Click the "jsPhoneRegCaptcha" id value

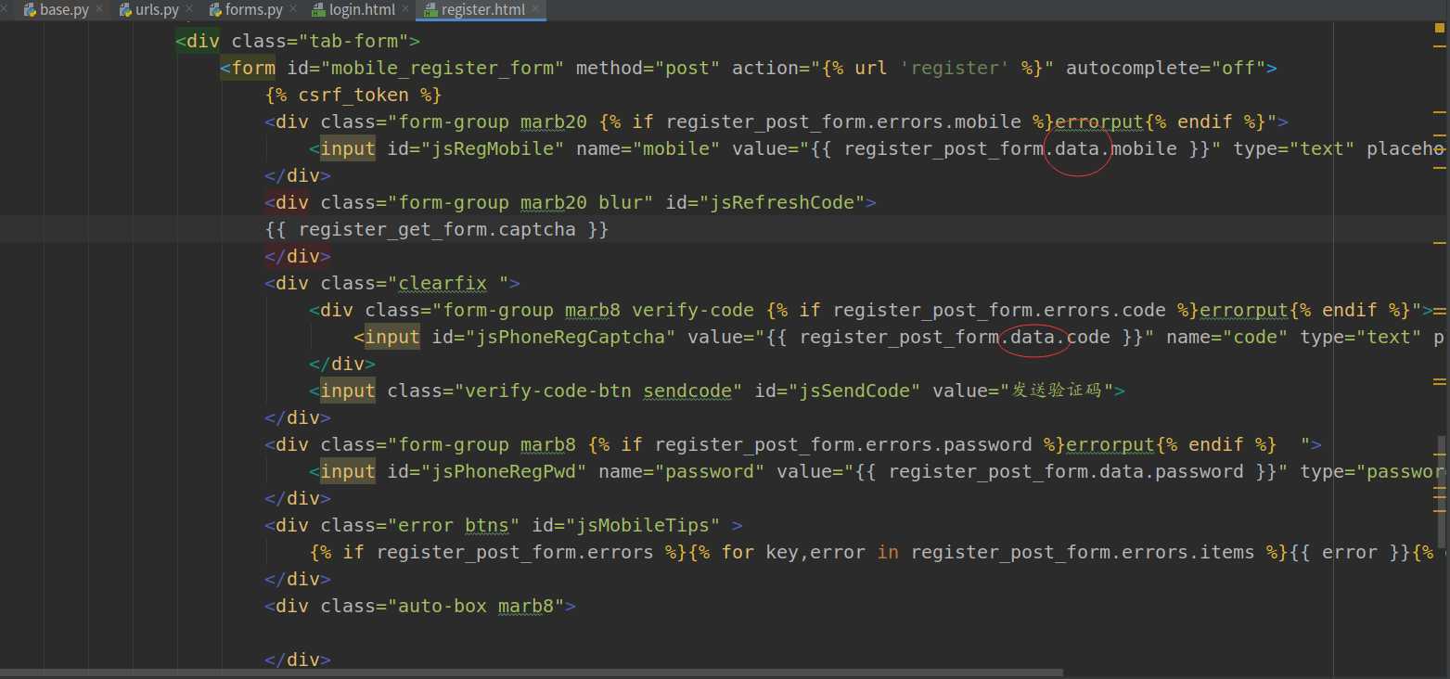pyautogui.click(x=575, y=337)
